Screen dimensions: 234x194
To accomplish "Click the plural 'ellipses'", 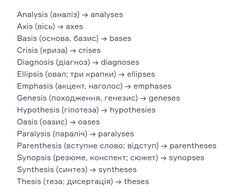I will [x=141, y=74].
